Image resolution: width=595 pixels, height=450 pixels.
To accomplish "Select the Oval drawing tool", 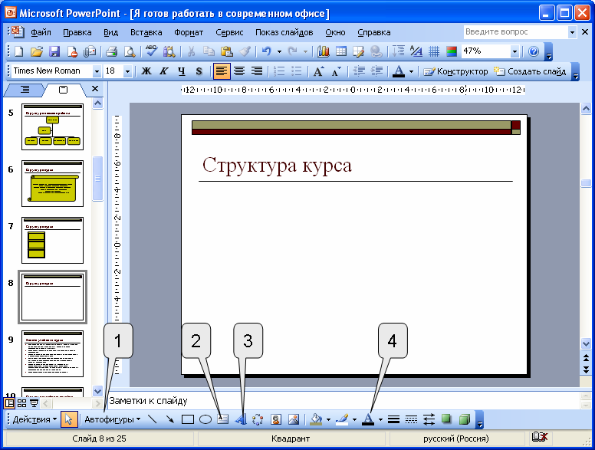I will pyautogui.click(x=205, y=419).
